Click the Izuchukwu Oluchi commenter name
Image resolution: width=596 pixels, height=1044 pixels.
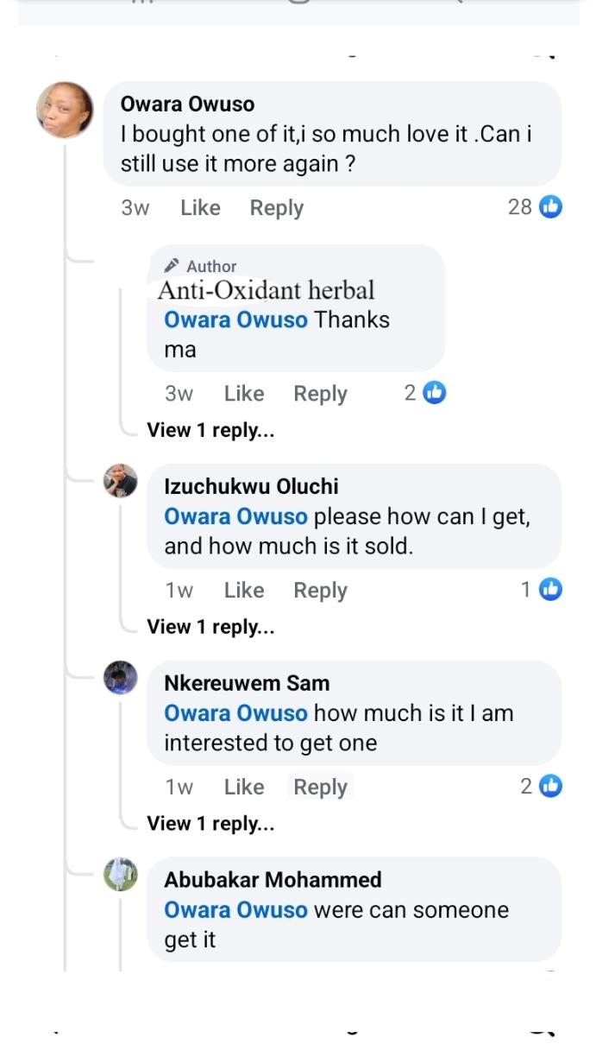coord(251,486)
